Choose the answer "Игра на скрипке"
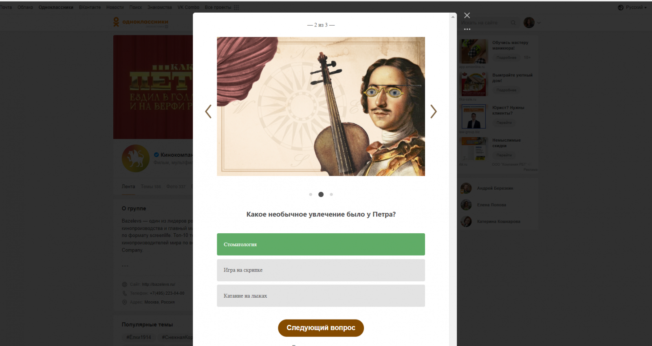 pos(321,270)
